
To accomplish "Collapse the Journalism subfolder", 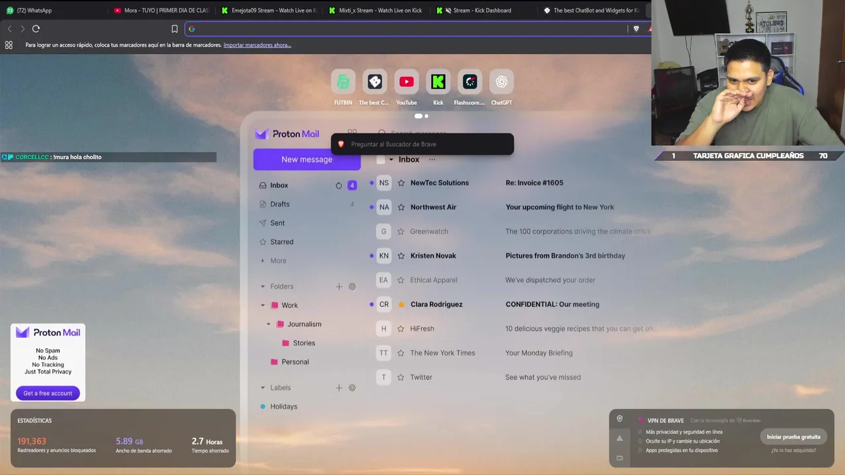I will click(x=269, y=324).
